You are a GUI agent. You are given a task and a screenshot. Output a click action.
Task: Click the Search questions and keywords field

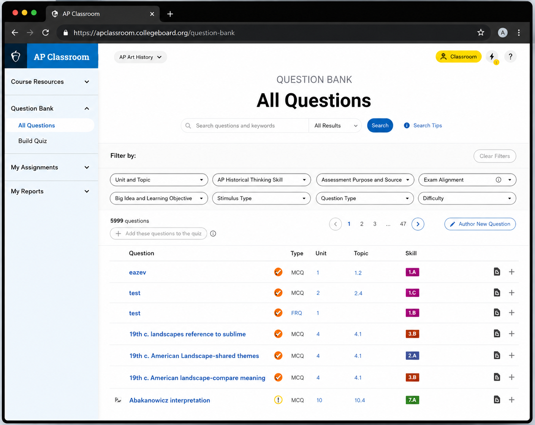point(245,126)
